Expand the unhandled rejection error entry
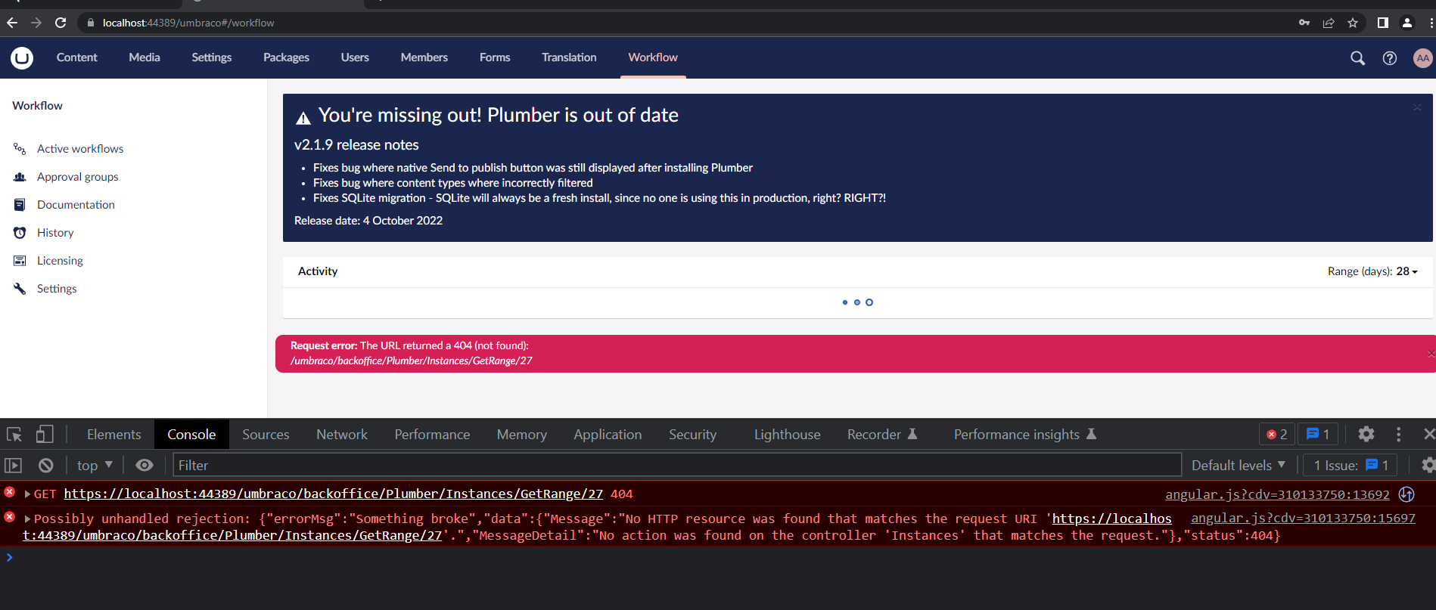This screenshot has height=610, width=1436. tap(28, 519)
